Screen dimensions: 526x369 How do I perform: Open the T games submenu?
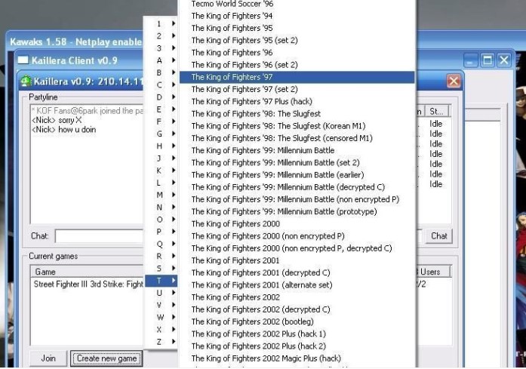point(161,281)
